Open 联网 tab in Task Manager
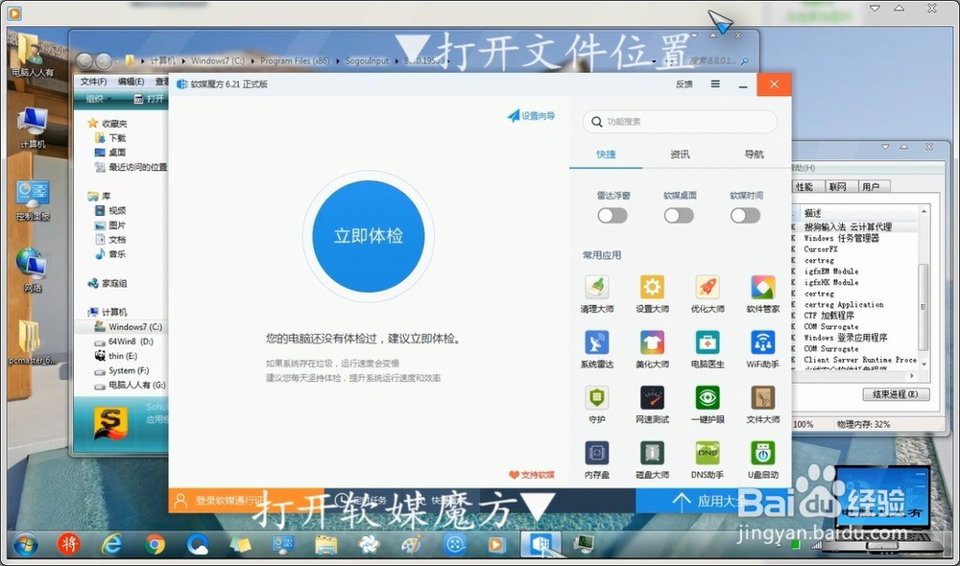Screen dimensions: 960x566 [837, 187]
